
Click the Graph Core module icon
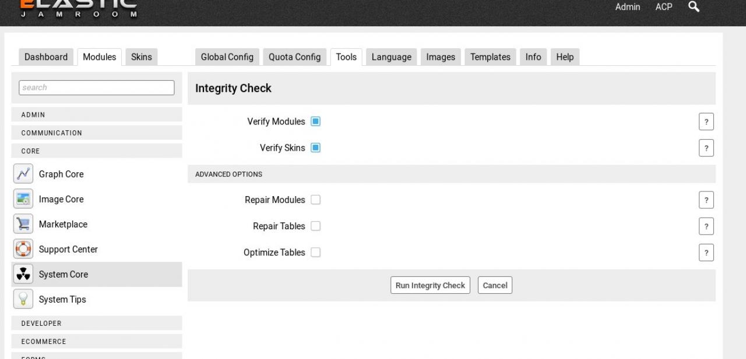[23, 174]
